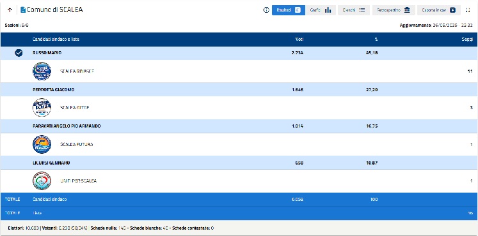The width and height of the screenshot is (478, 236).
Task: Click seats value for UNITI PER SCALEA row
Action: 472,181
